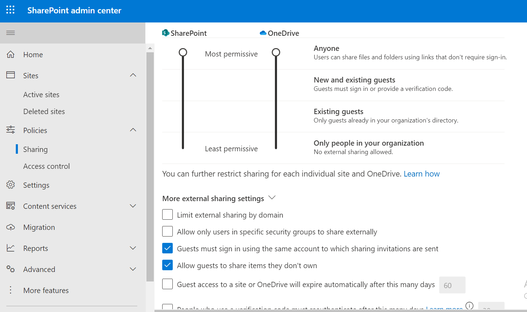Uncheck Guests must sign in using same account
This screenshot has height=312, width=527.
(167, 248)
